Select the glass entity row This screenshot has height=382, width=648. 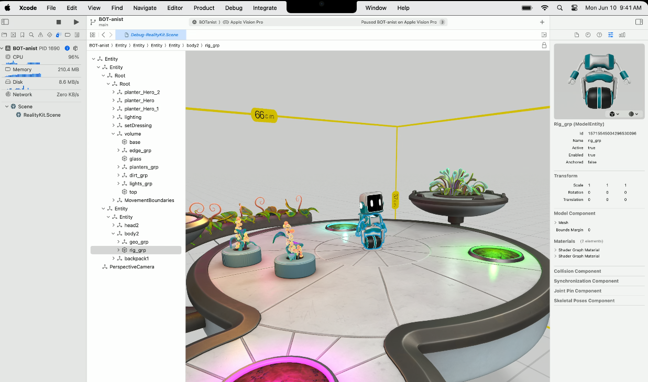click(136, 159)
